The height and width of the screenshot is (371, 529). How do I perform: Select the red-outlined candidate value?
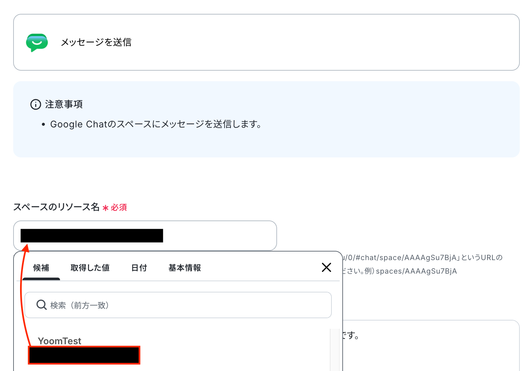[x=84, y=355]
